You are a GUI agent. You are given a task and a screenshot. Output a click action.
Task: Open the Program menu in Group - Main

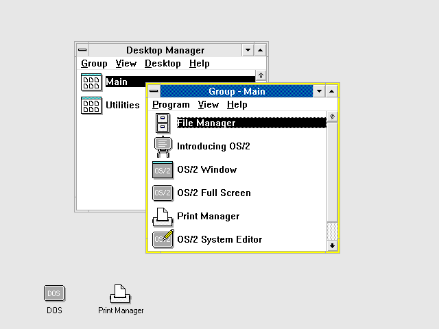pyautogui.click(x=171, y=105)
